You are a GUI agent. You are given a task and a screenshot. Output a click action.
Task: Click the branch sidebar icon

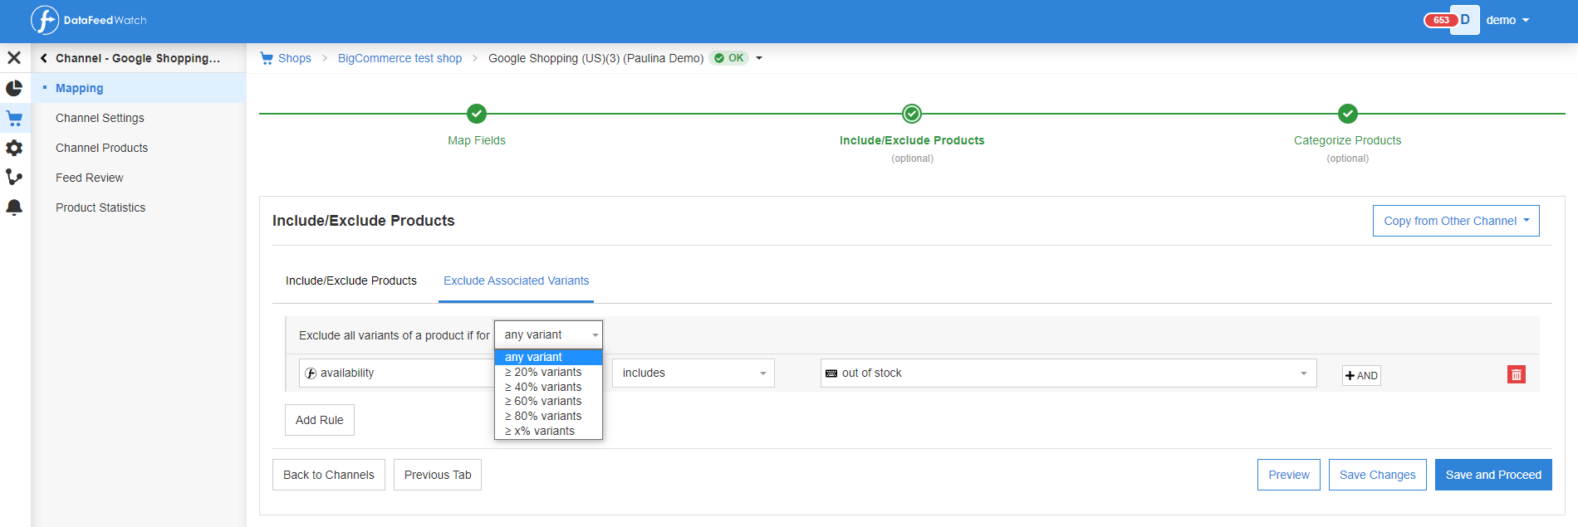point(14,178)
